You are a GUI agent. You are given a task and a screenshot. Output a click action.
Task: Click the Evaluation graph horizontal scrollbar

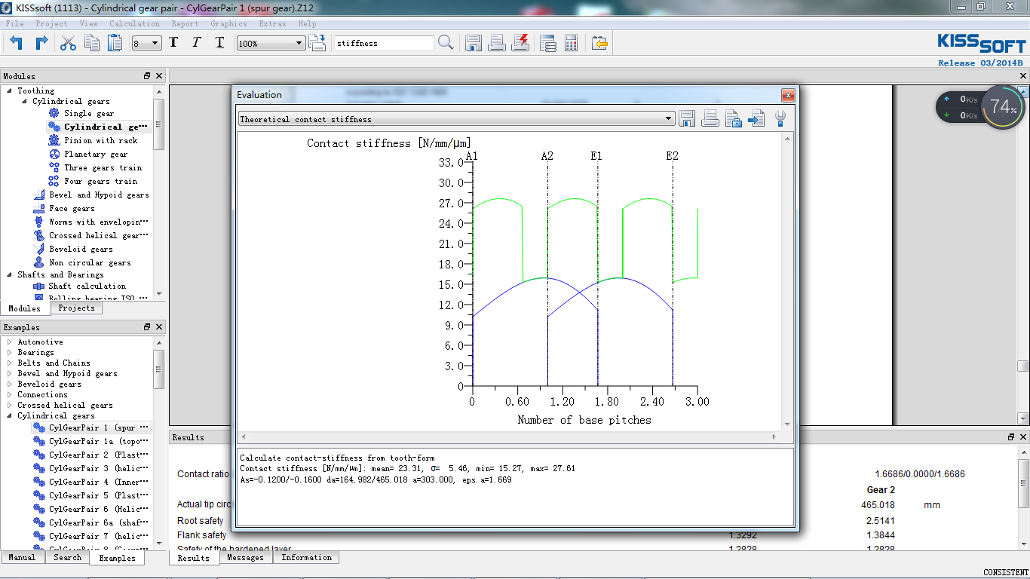(509, 437)
